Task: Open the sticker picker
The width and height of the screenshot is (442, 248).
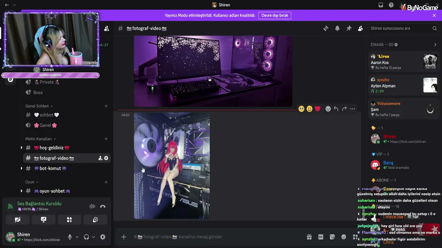Action: tap(332, 237)
